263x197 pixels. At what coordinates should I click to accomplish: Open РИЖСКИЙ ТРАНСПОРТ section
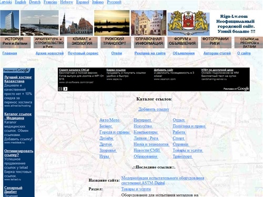[116, 43]
